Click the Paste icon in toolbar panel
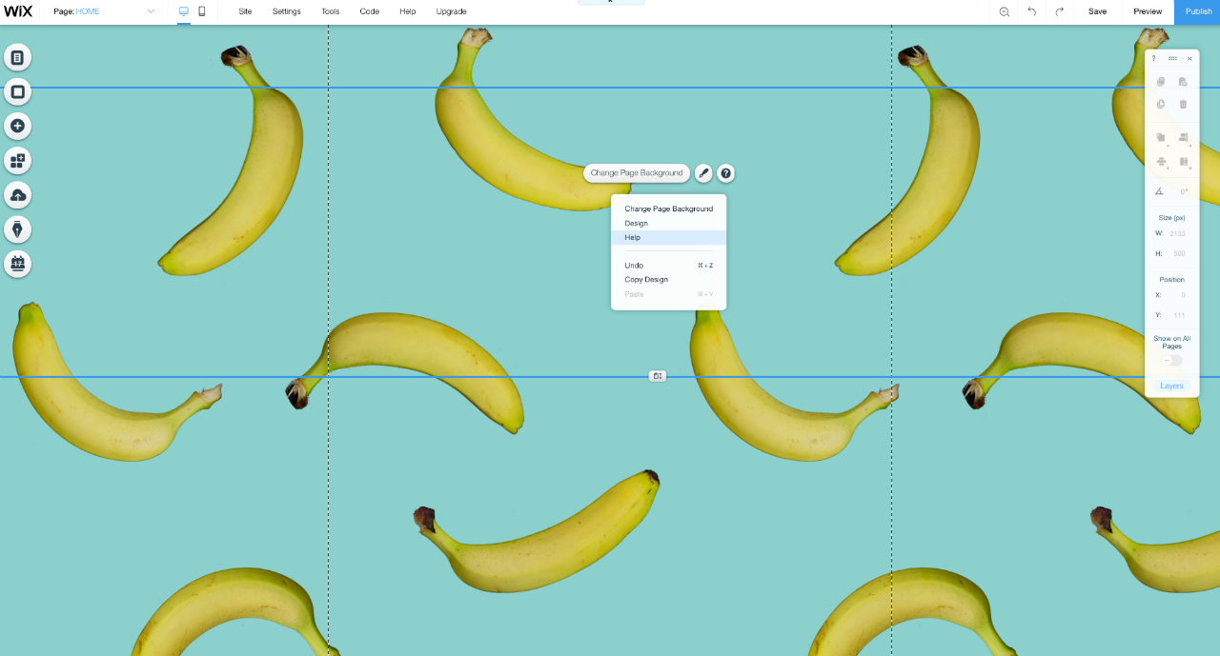This screenshot has height=656, width=1220. click(x=1183, y=82)
